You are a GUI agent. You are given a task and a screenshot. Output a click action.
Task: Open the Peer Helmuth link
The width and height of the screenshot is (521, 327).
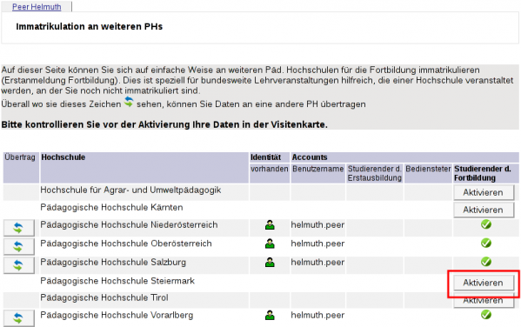point(37,7)
